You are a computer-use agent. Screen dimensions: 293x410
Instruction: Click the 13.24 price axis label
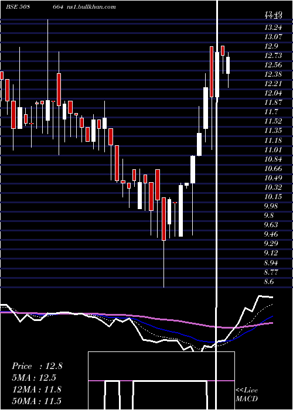click(273, 27)
